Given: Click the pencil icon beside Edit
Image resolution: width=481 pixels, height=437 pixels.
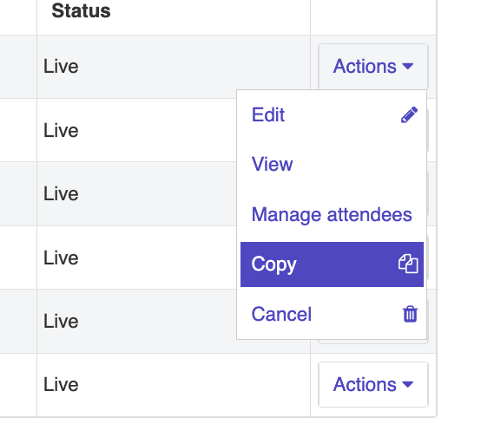Looking at the screenshot, I should (409, 115).
